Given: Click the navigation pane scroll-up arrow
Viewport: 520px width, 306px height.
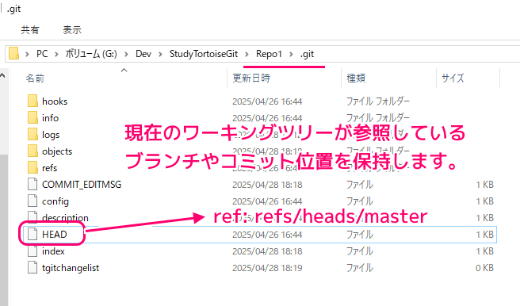Looking at the screenshot, I should 2,75.
